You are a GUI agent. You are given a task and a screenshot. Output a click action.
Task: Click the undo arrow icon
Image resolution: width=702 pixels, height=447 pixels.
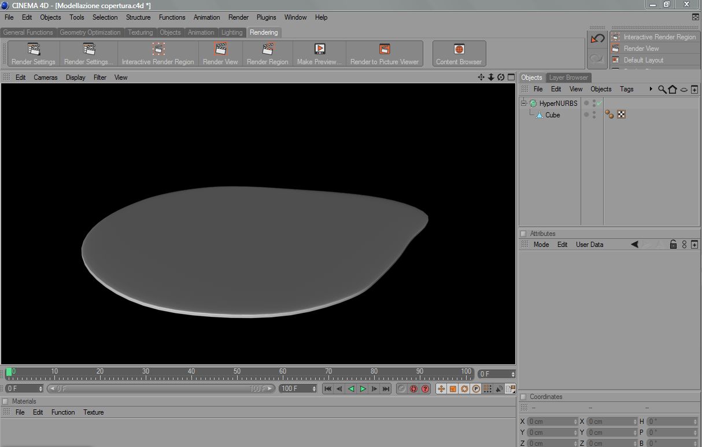tap(597, 39)
